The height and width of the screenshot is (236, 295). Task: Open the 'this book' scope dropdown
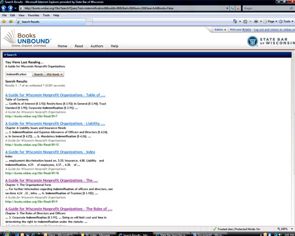[54, 74]
